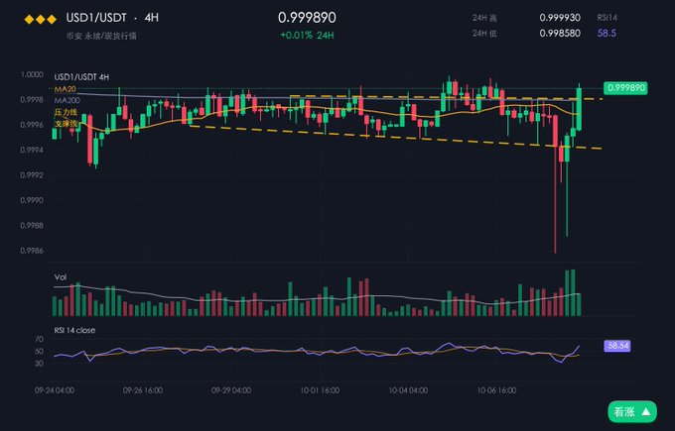Click the yellow diamonds logo icon
This screenshot has width=675, height=431.
pos(41,19)
